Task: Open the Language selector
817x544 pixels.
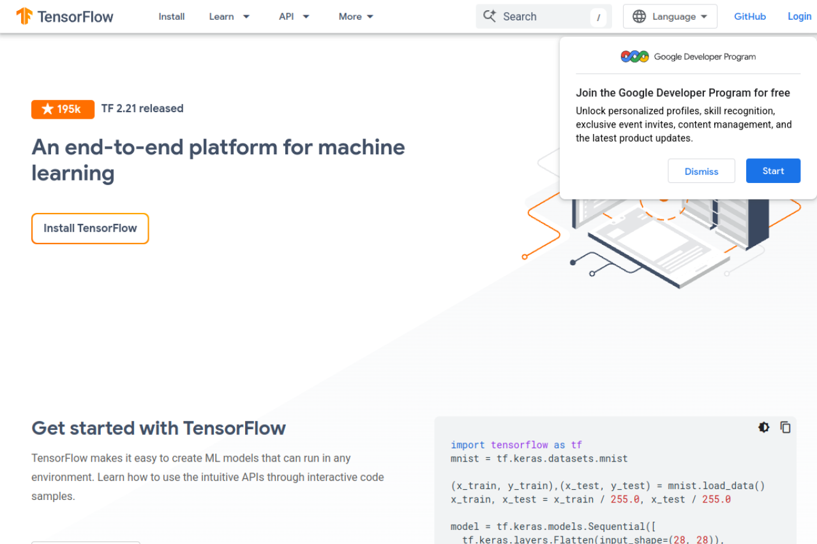Action: pyautogui.click(x=670, y=16)
